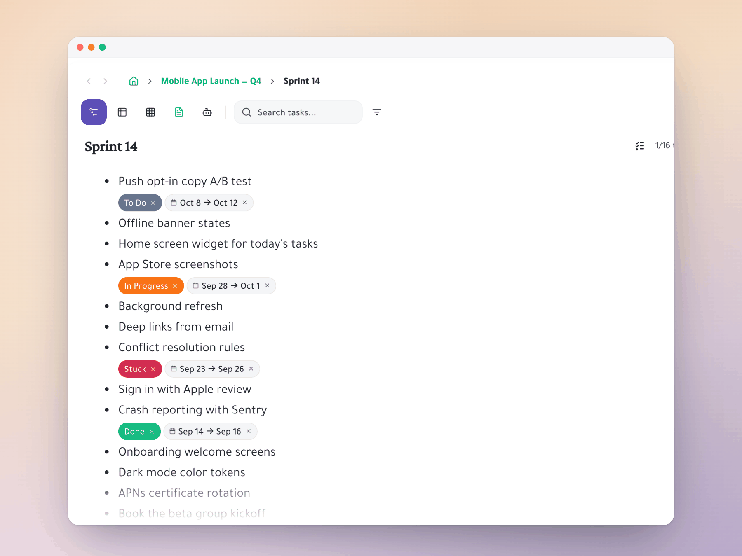
Task: Select task Sign in with Apple review
Action: point(185,390)
